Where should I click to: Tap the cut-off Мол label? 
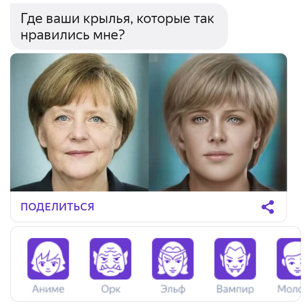coord(289,289)
